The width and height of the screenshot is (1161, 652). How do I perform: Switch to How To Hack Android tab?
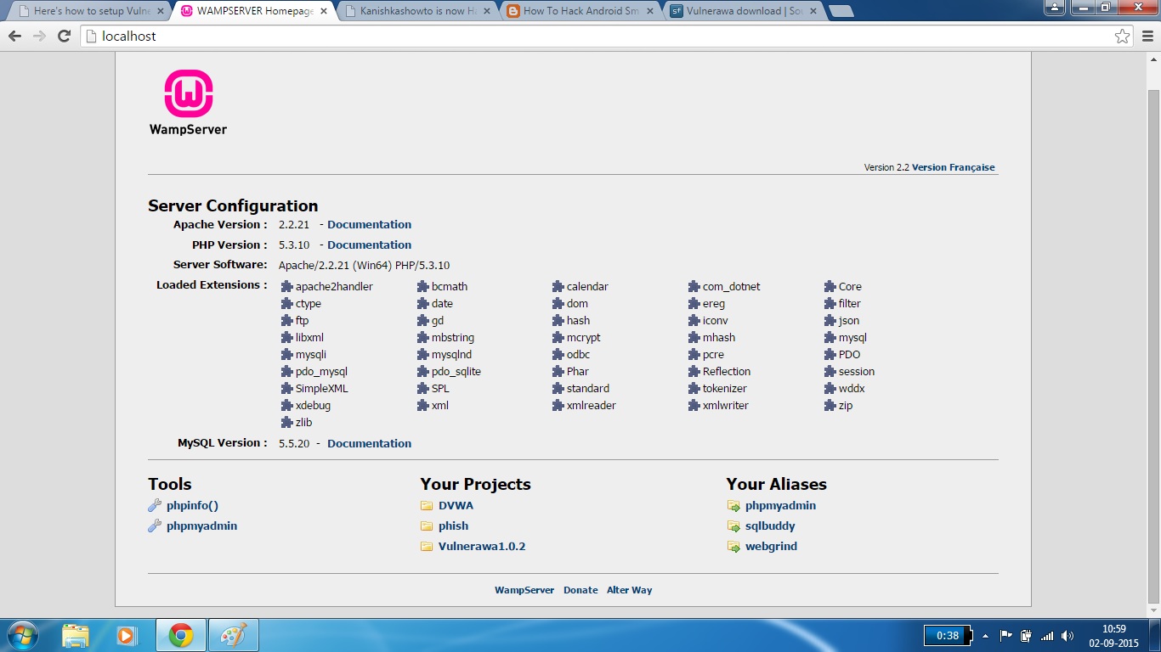coord(580,11)
